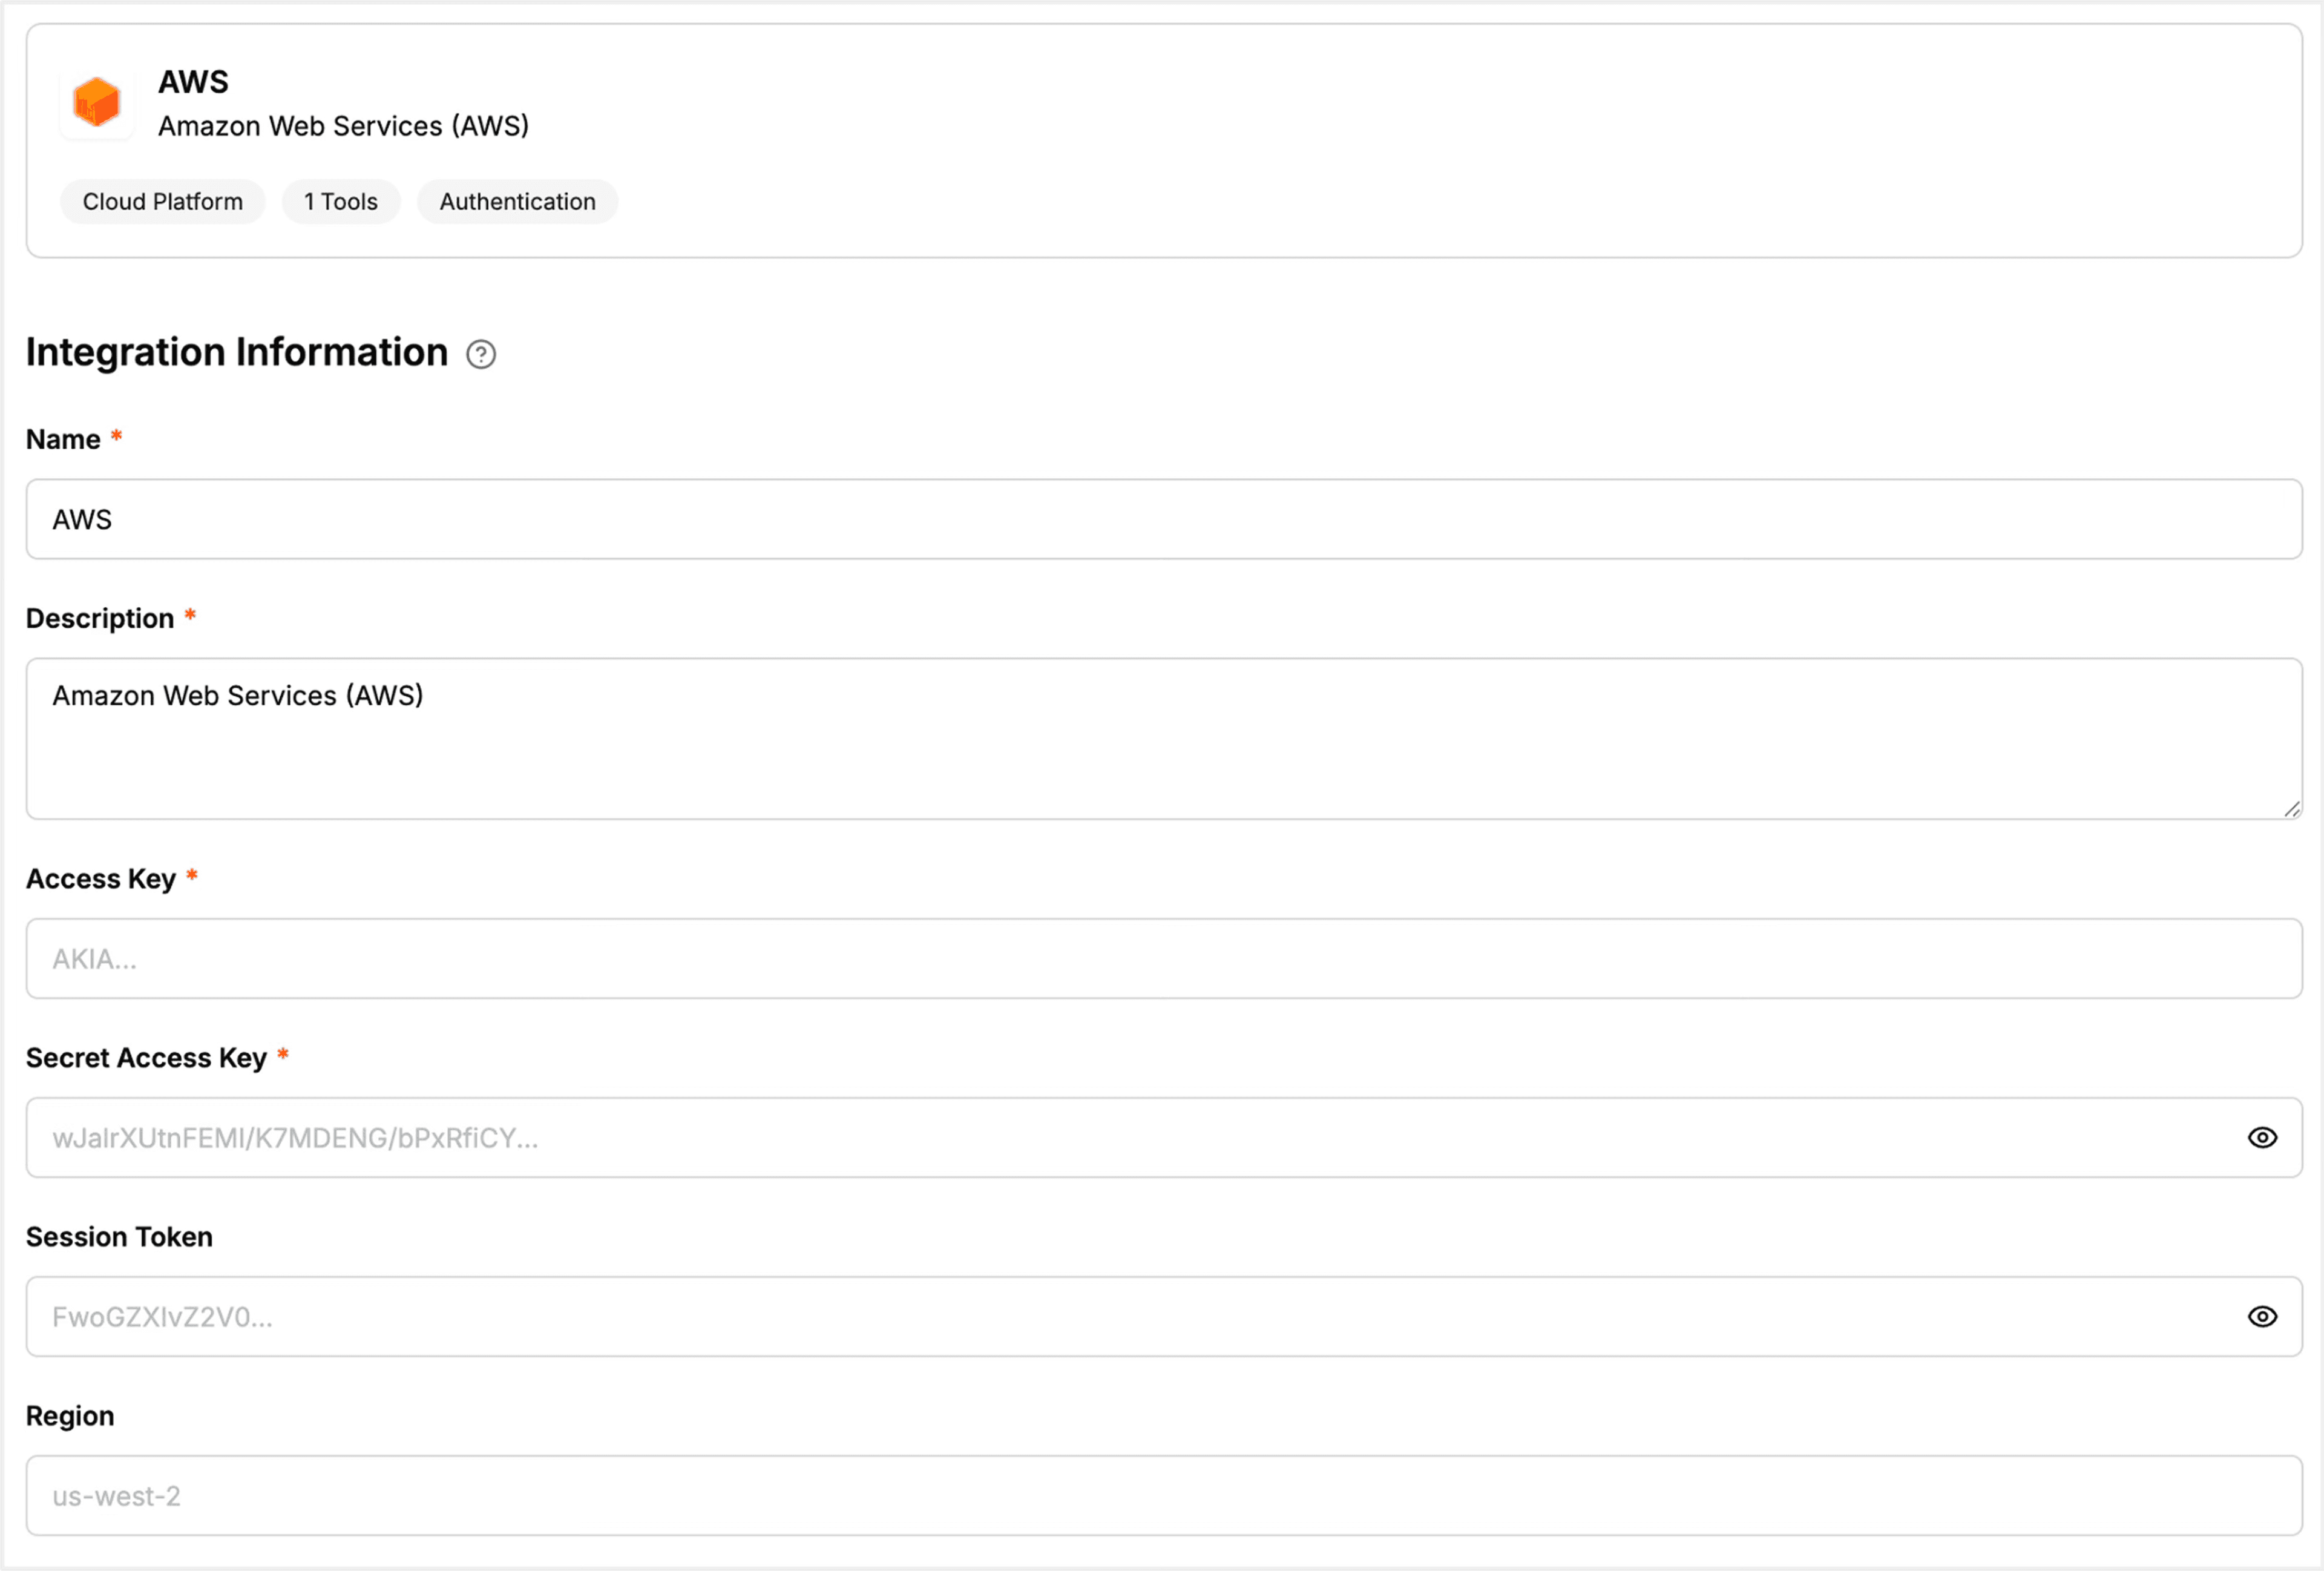2324x1571 pixels.
Task: Click the orange AWS cube logo icon
Action: pyautogui.click(x=96, y=101)
